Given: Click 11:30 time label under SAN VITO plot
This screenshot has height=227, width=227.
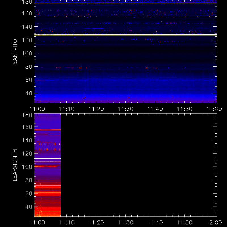Looking at the screenshot, I should tap(125, 109).
